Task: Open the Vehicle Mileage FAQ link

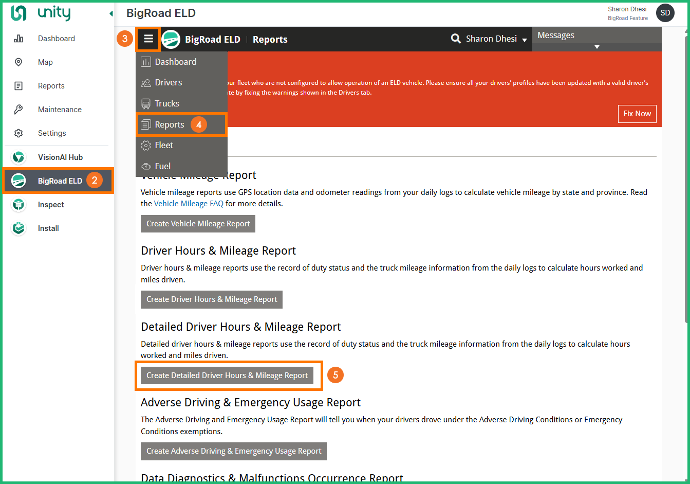Action: pyautogui.click(x=189, y=204)
